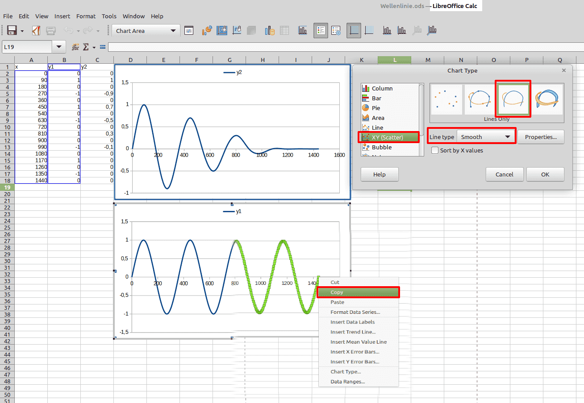Image resolution: width=584 pixels, height=403 pixels.
Task: Expand the Chart Area element selector
Action: click(173, 31)
